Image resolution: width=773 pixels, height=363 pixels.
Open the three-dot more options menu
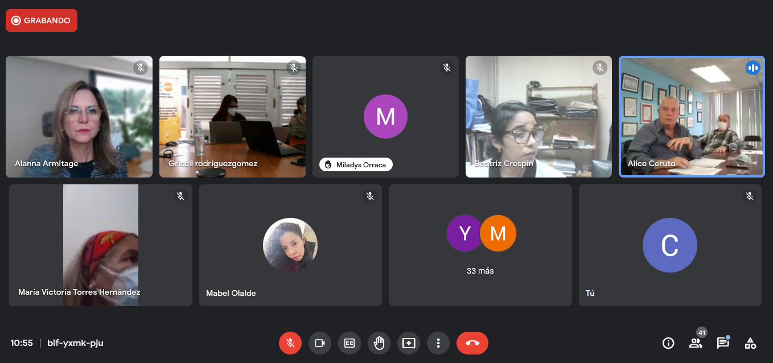point(438,343)
